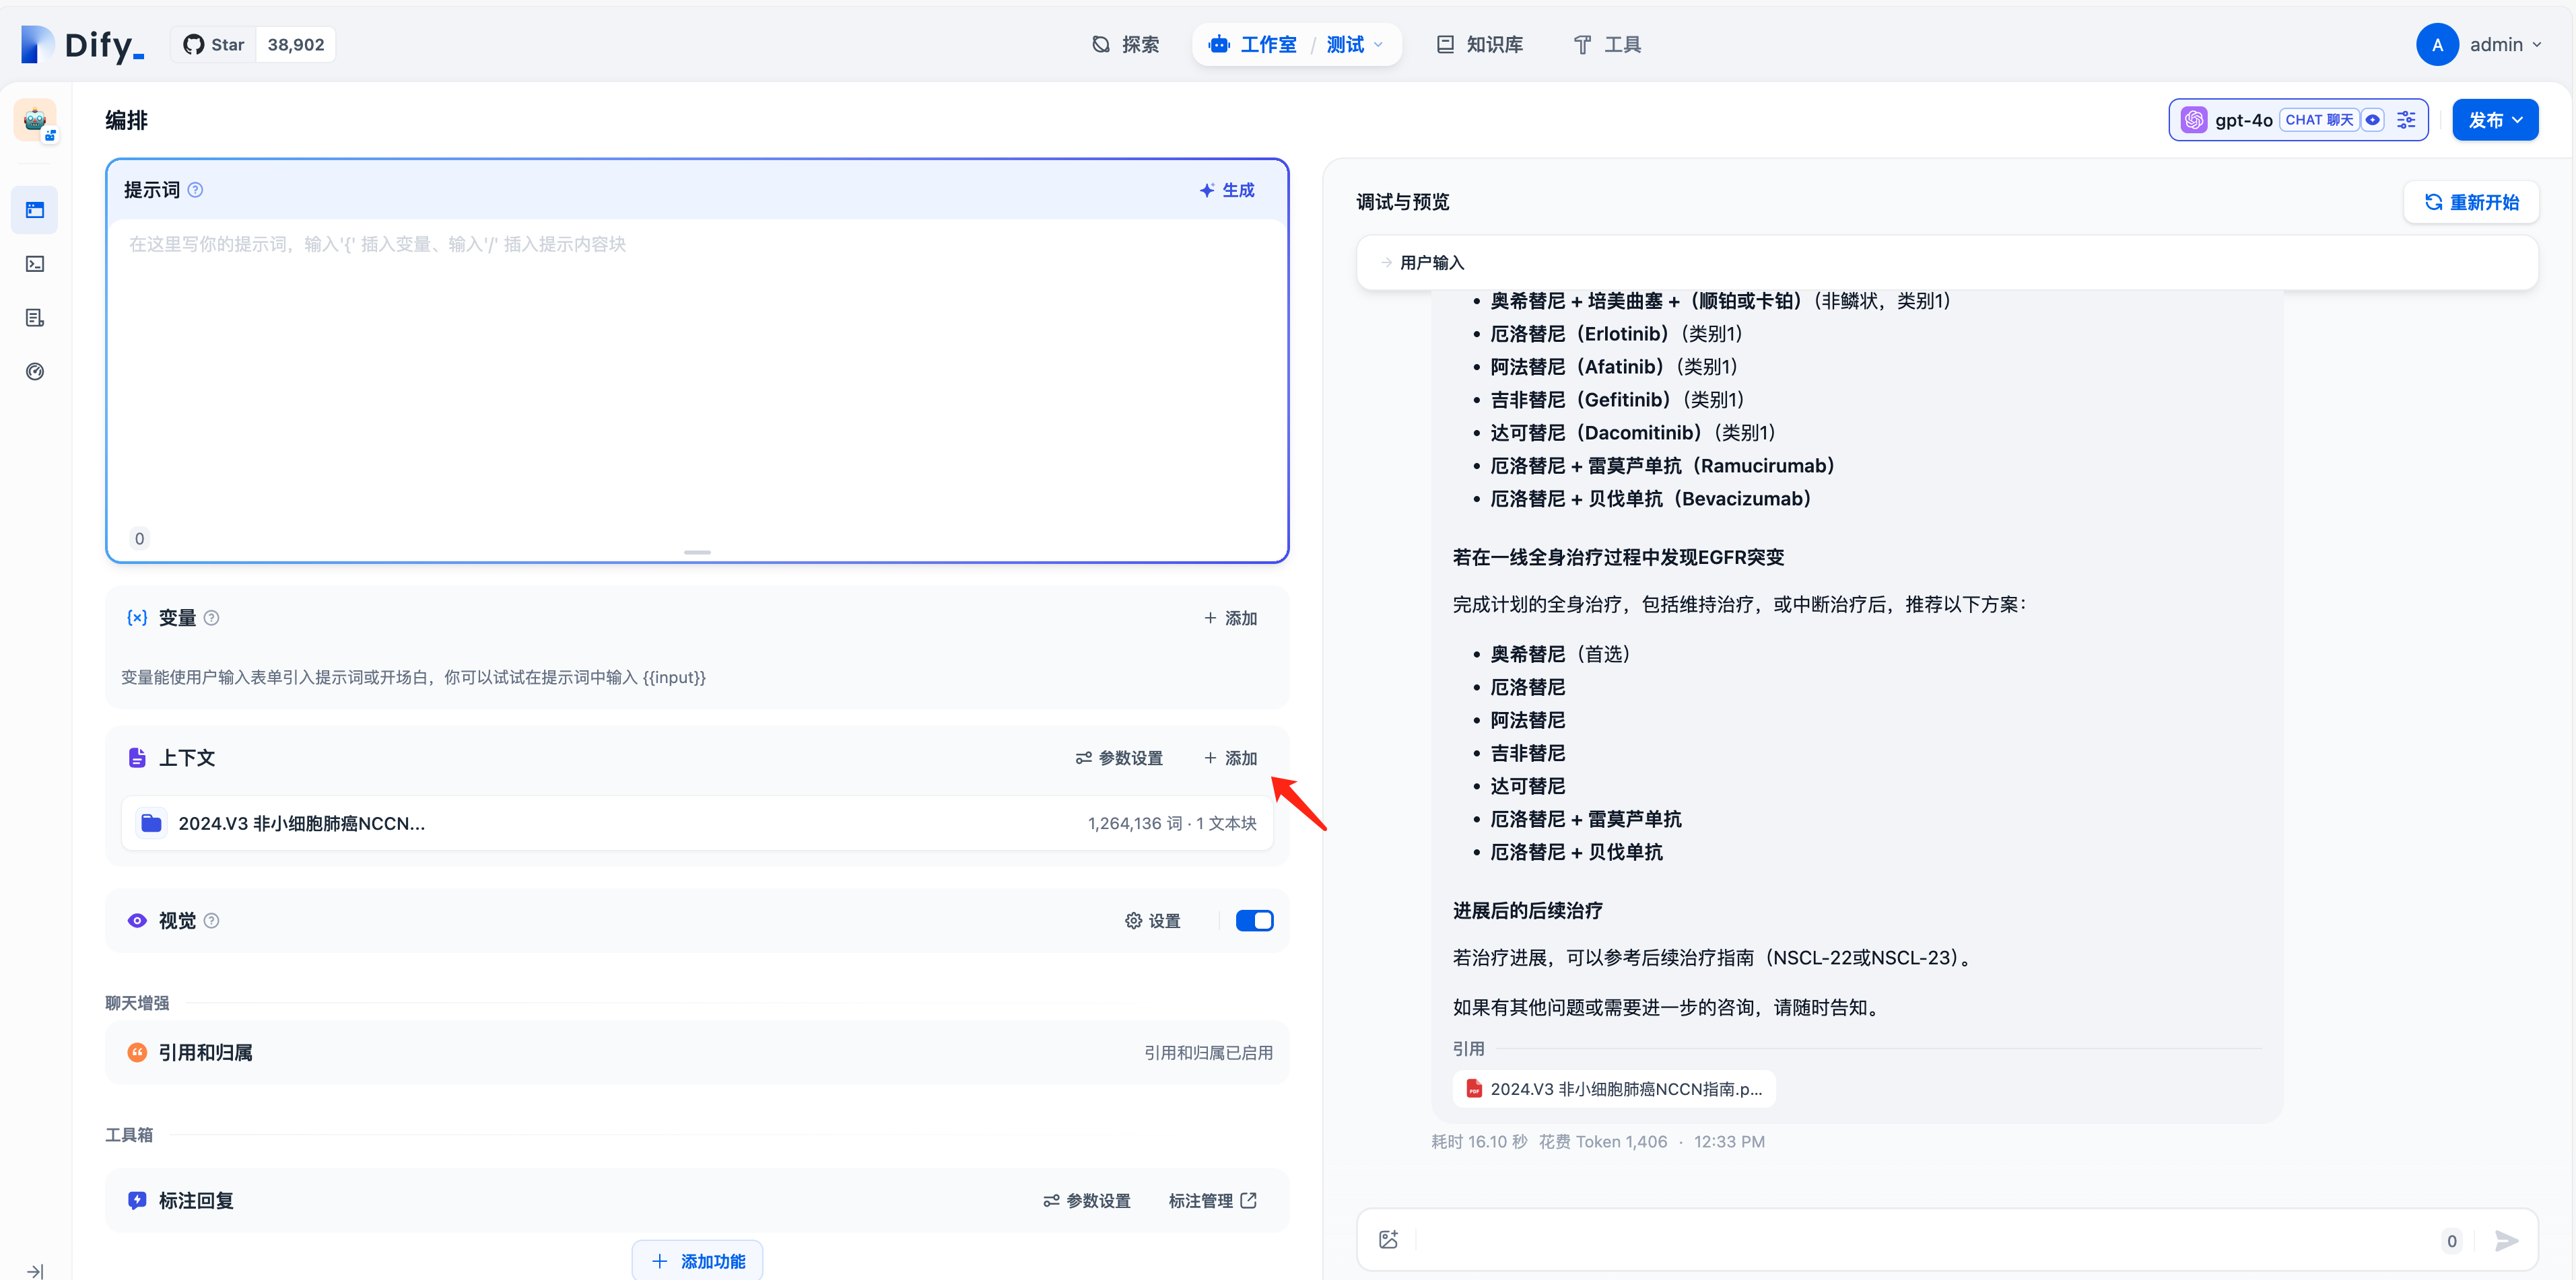Select the 编排 orchestration sidebar icon
This screenshot has height=1280, width=2576.
(x=35, y=210)
